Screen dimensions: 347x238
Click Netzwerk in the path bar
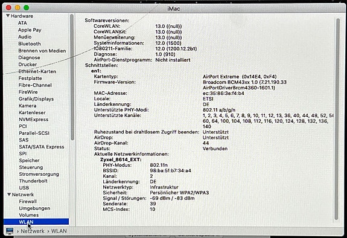pyautogui.click(x=33, y=231)
